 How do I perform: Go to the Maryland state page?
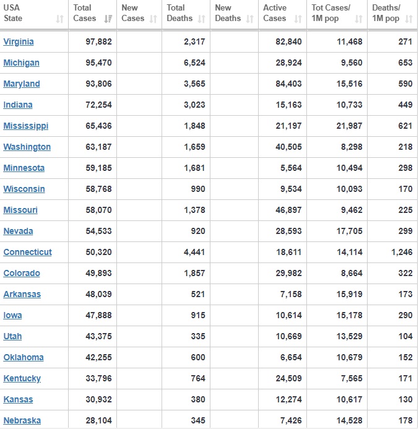click(22, 84)
